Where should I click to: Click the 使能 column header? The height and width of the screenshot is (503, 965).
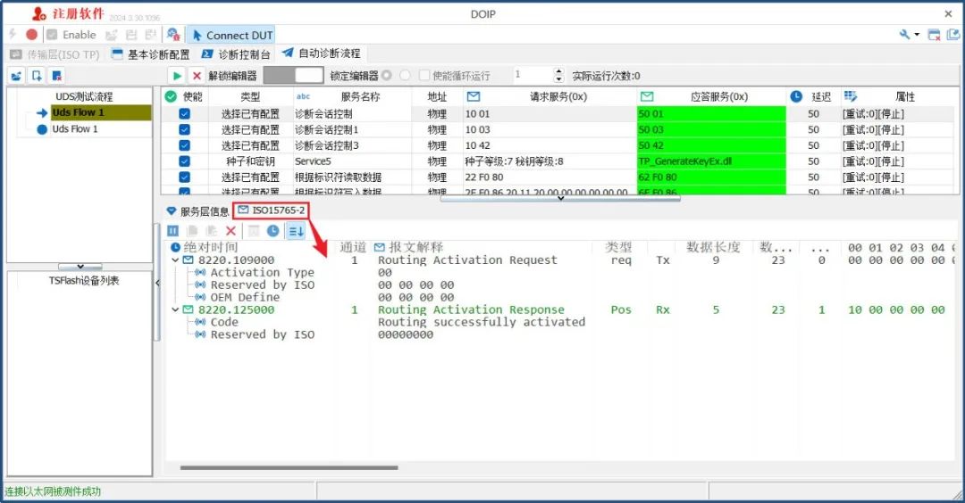point(183,96)
